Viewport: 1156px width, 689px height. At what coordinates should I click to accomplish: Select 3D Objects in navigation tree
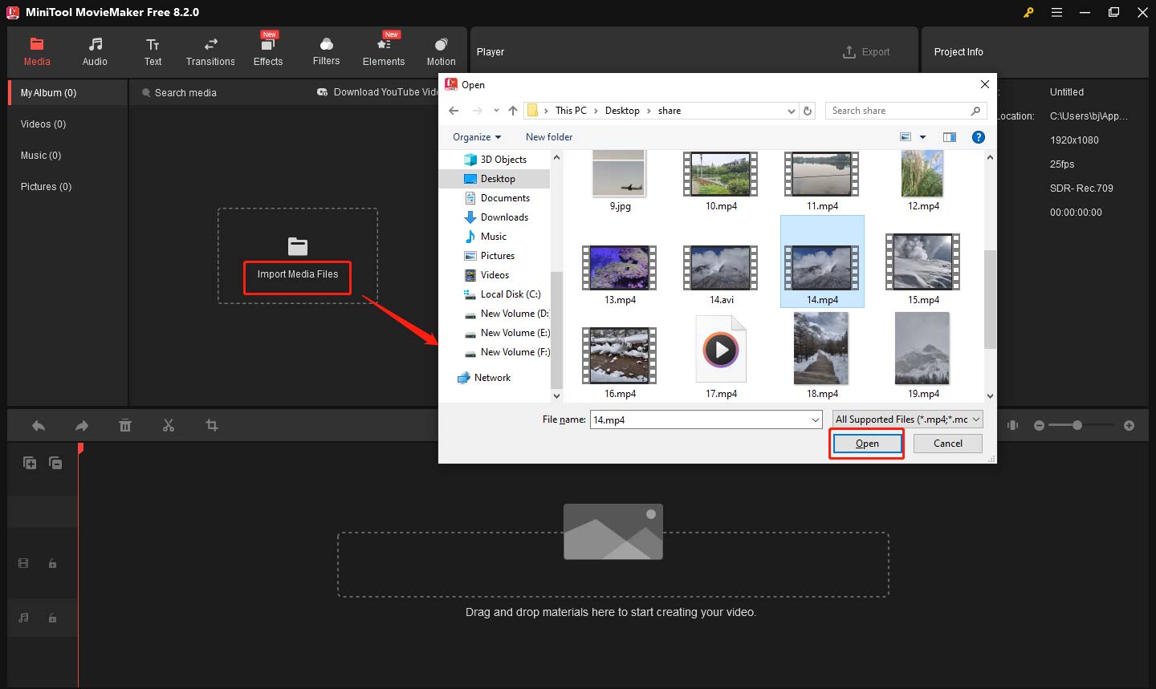point(503,160)
